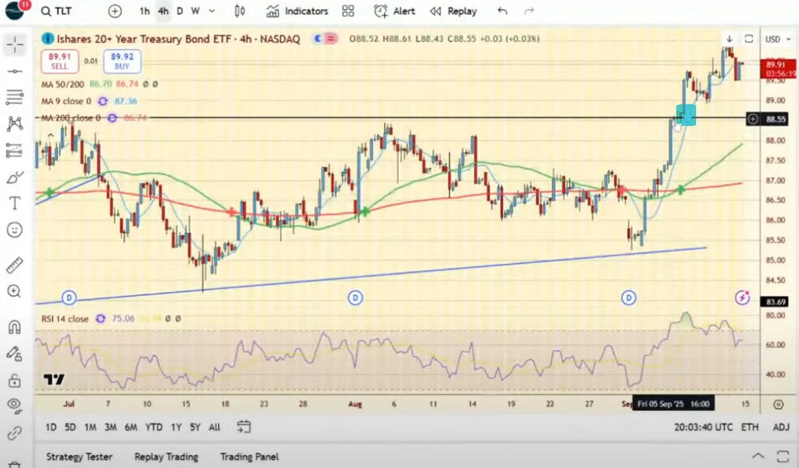Set range to 5D
Screen dimensions: 799x468
[70, 427]
